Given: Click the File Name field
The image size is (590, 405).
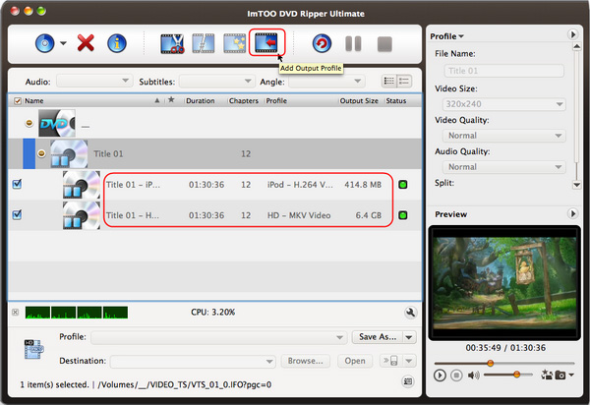Looking at the screenshot, I should click(504, 71).
